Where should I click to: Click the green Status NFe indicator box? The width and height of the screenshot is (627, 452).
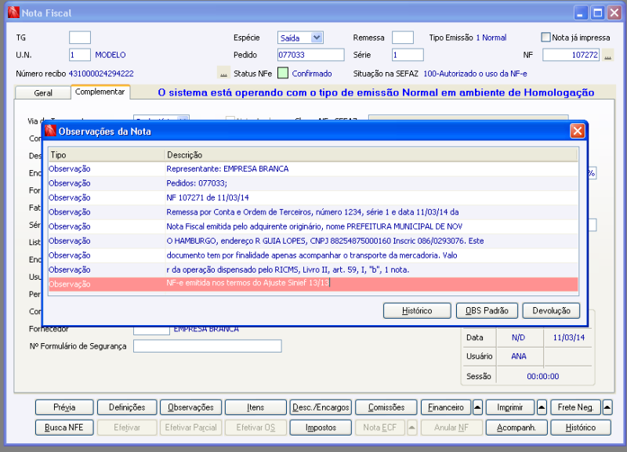[x=283, y=73]
